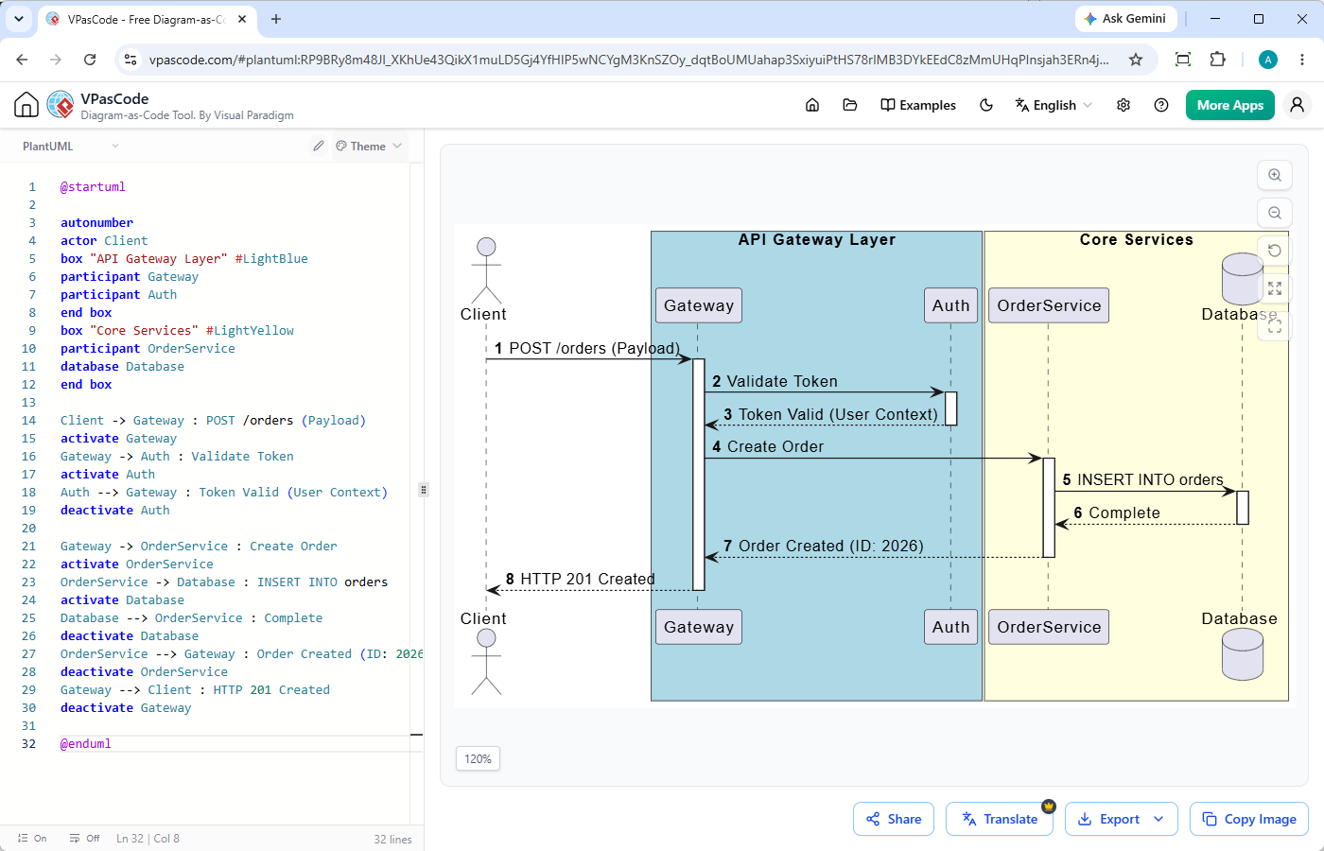Open the PlantUML language dropdown

[71, 146]
